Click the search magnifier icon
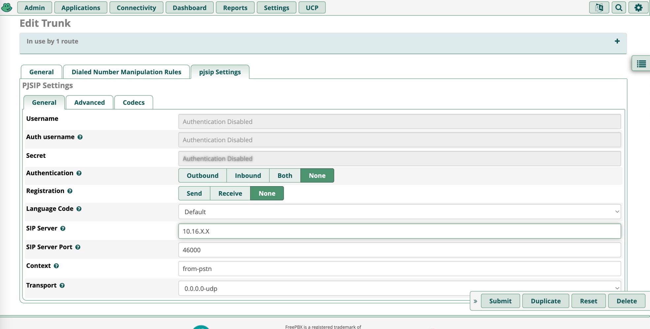This screenshot has height=329, width=650. [x=619, y=8]
